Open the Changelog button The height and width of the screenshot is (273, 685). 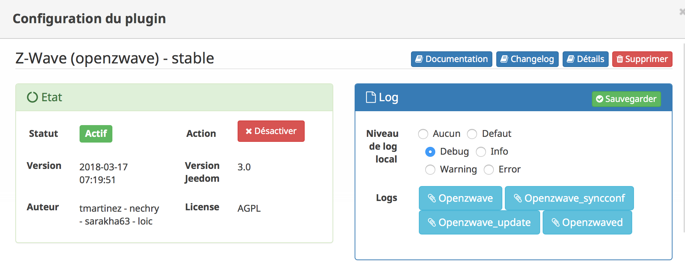pos(527,59)
